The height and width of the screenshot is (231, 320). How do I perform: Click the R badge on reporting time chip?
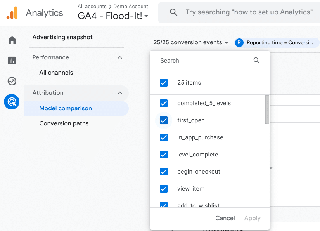pyautogui.click(x=239, y=43)
